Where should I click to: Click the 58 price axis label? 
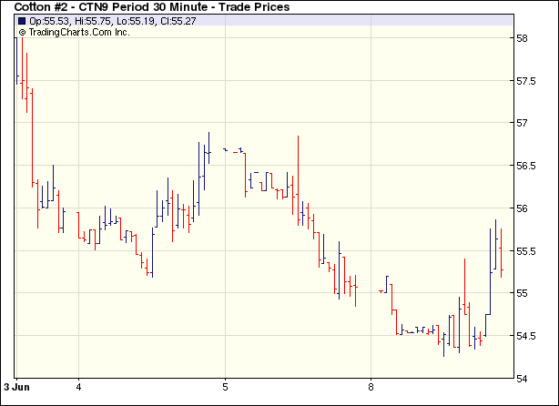(523, 39)
